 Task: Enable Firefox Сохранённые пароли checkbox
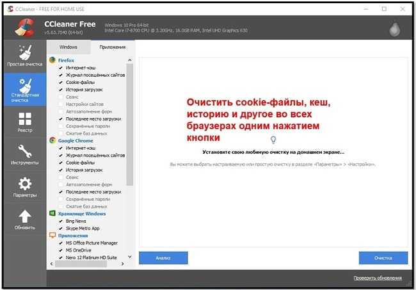tap(61, 126)
